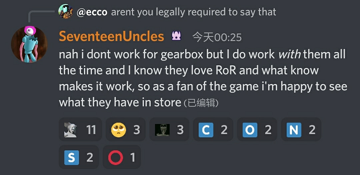Open the @ecco mention in reply
Viewport: 360px width, 175px height.
coord(92,12)
